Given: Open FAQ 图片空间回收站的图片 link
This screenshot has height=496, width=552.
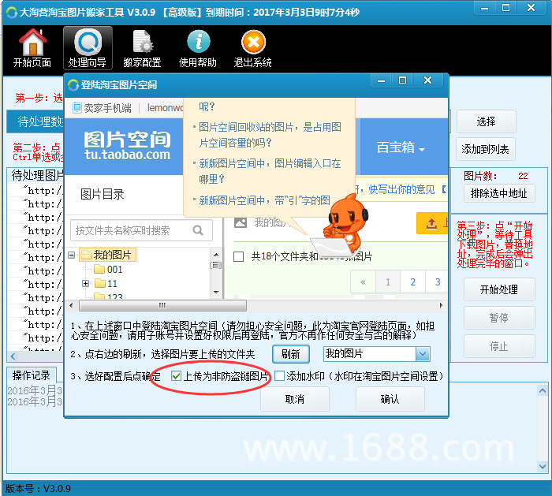Looking at the screenshot, I should point(270,135).
